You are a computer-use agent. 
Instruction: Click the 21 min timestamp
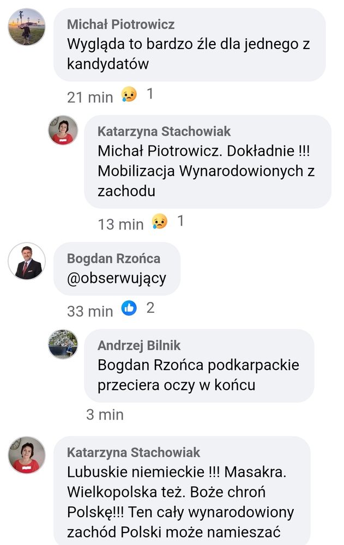(90, 98)
